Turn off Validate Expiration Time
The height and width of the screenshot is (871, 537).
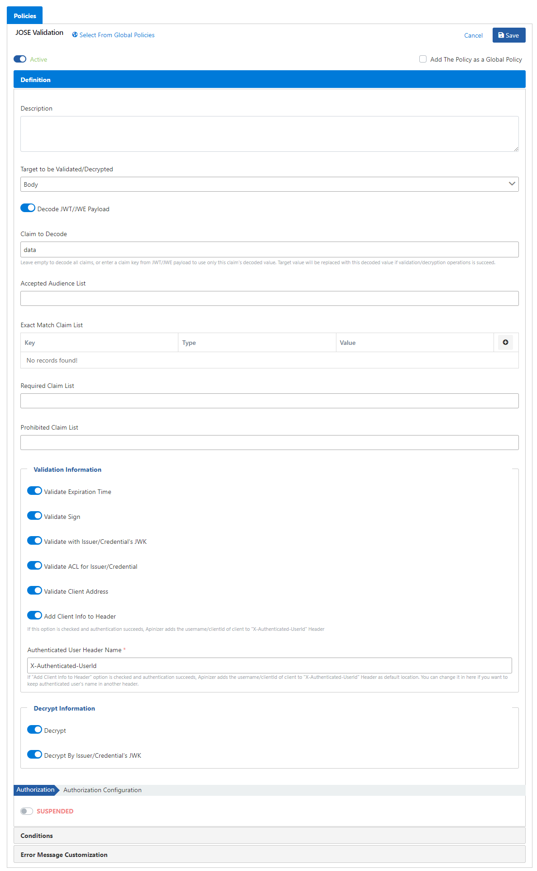34,491
